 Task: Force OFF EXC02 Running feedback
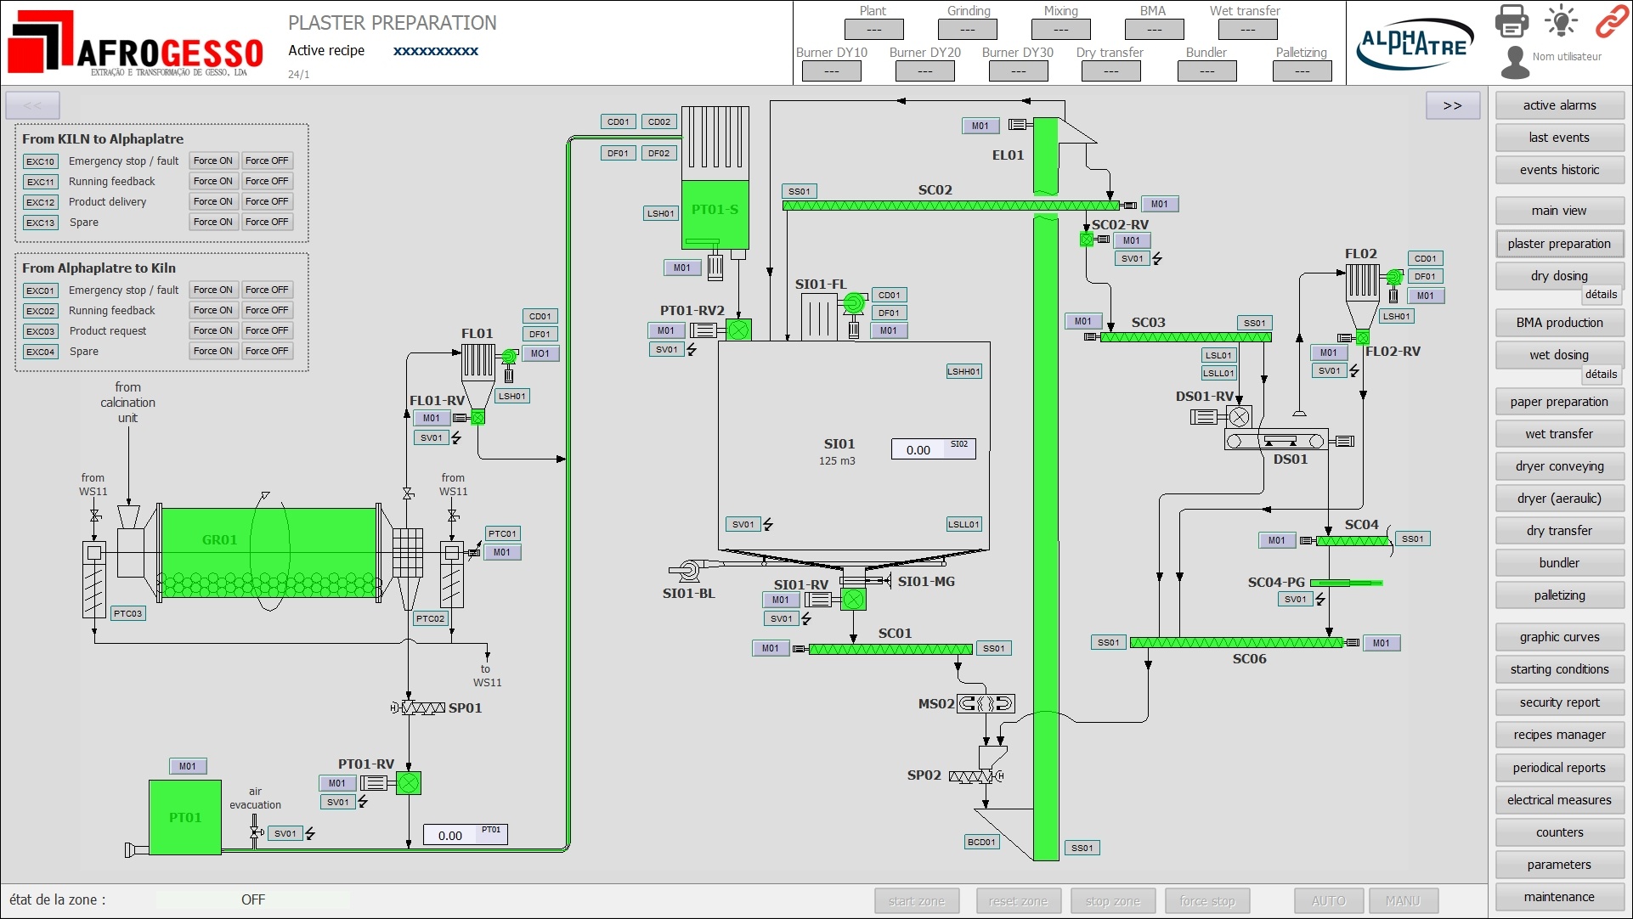click(x=267, y=310)
